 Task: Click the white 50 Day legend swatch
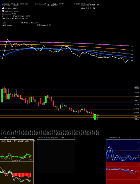[x=3, y=8]
